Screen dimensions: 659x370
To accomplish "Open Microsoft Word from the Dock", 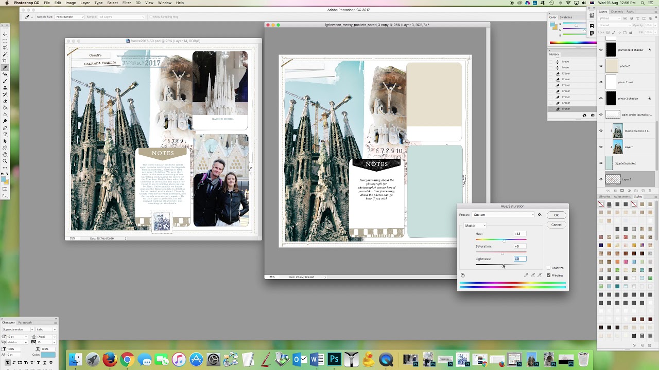I will (317, 359).
